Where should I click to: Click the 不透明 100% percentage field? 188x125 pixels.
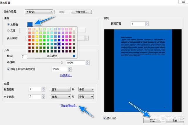tap(75, 63)
